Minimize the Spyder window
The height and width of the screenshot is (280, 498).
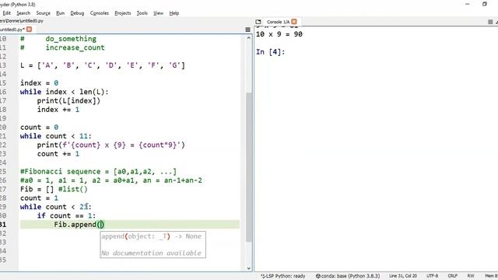point(468,4)
